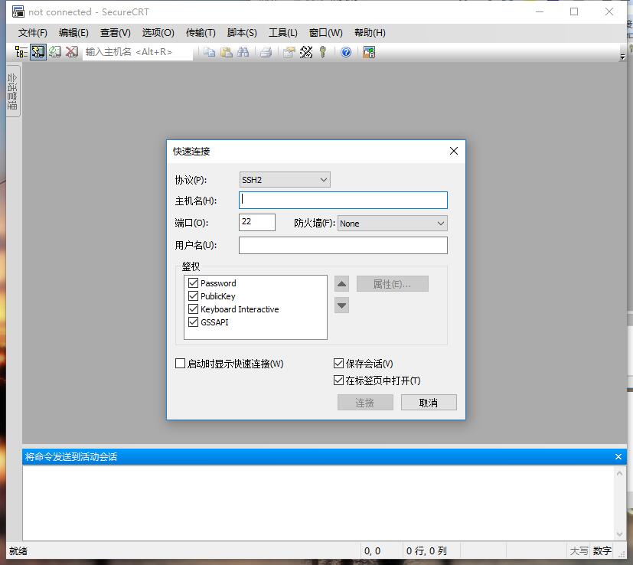Click the 取消 cancel button
Viewport: 633px width, 565px height.
[x=429, y=403]
